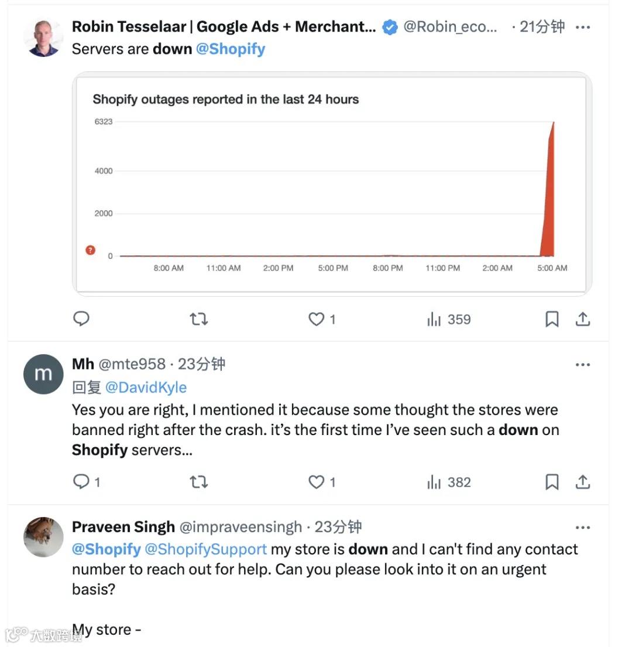Open more options on Mh's tweet
This screenshot has width=632, height=647.
pyautogui.click(x=583, y=365)
